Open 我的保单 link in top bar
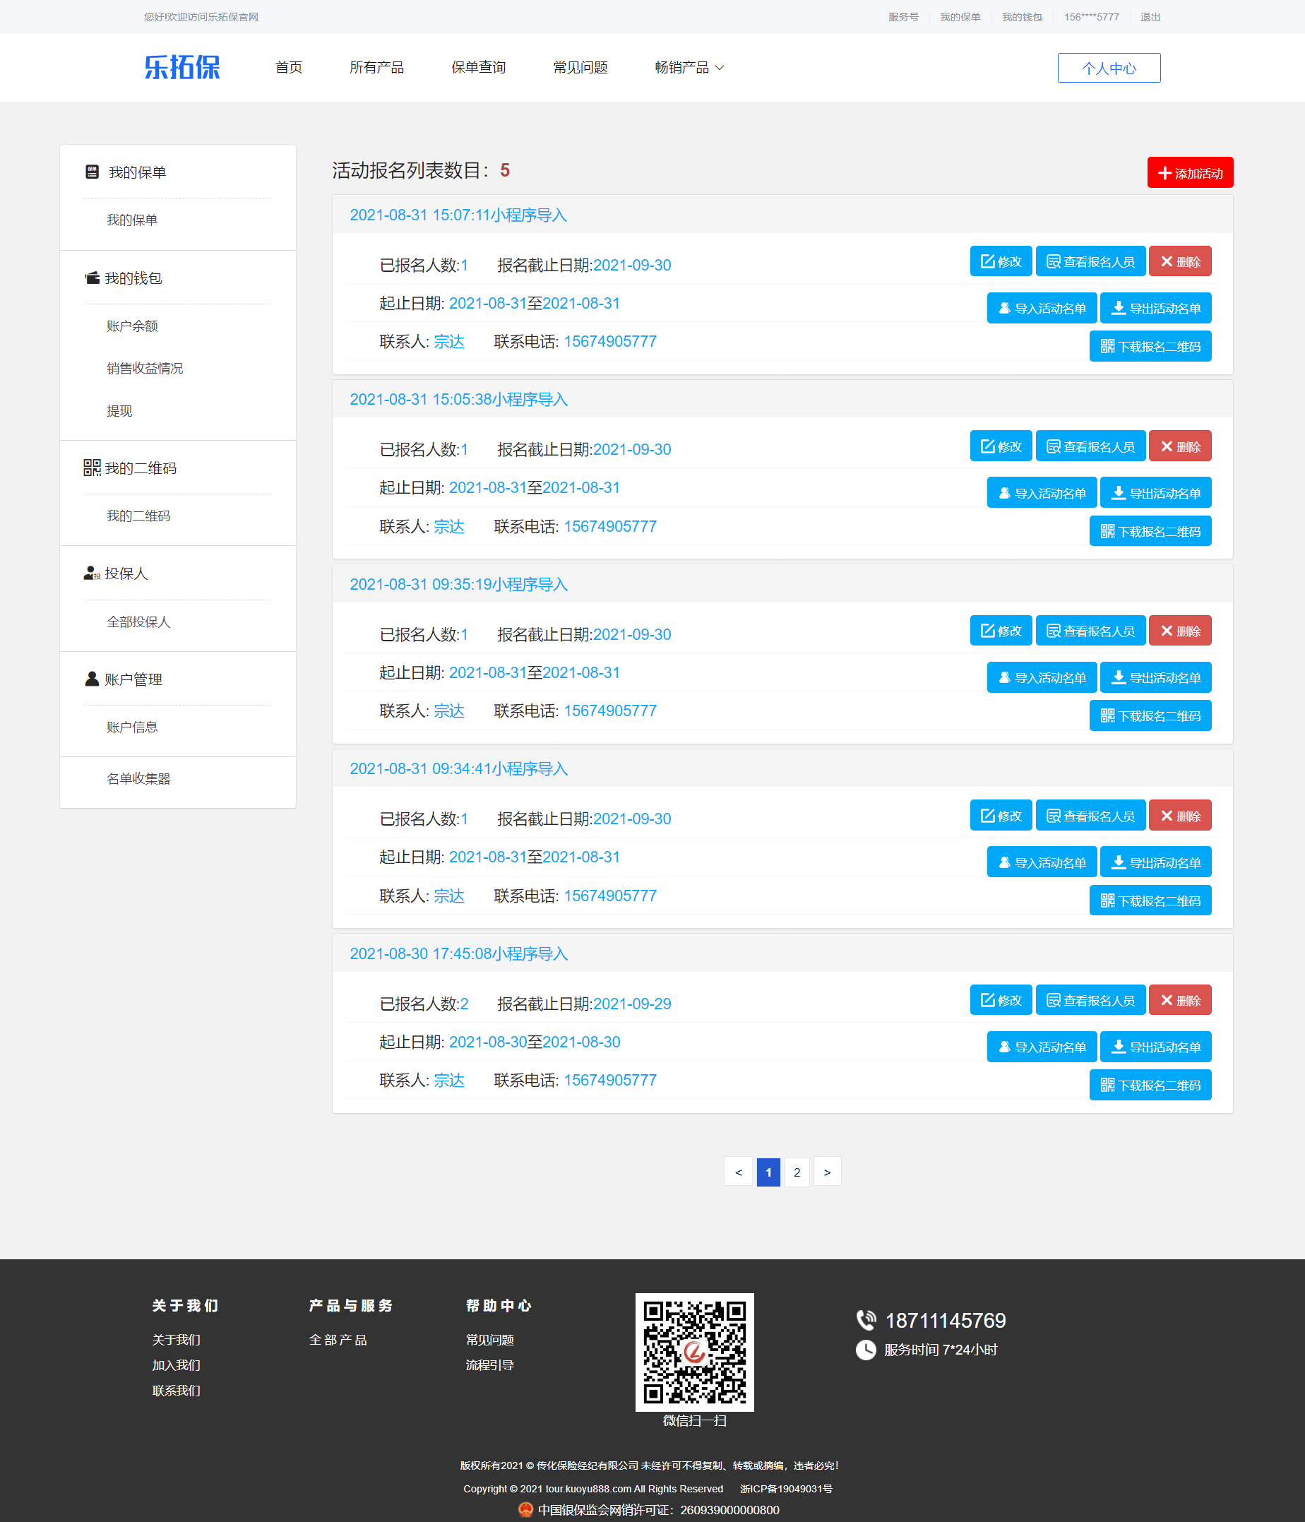The width and height of the screenshot is (1305, 1522). click(x=960, y=17)
